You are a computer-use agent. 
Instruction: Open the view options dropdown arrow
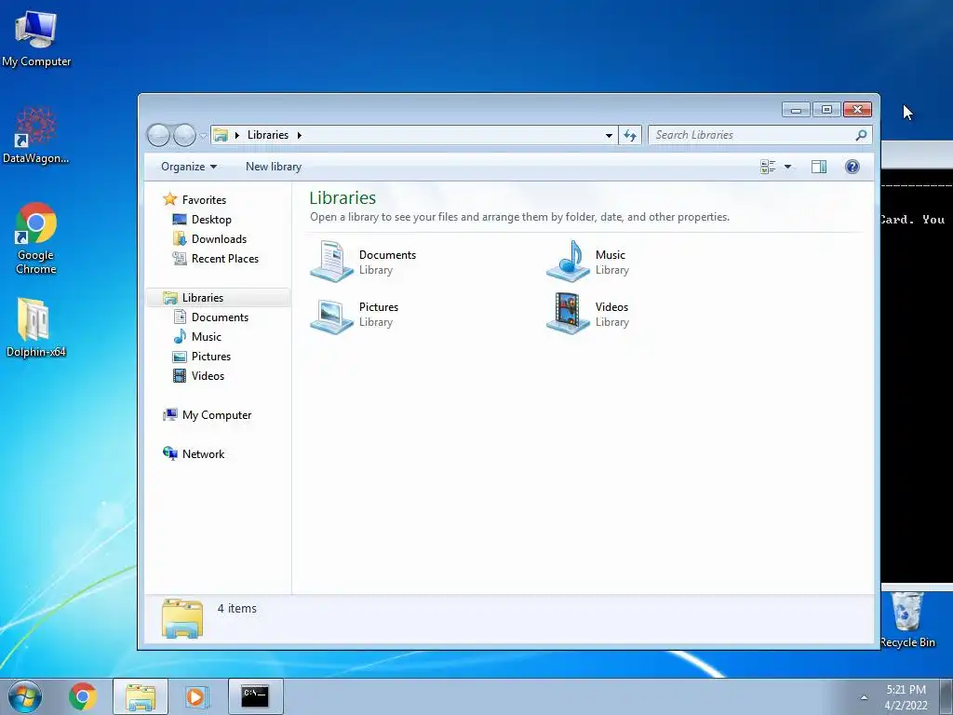coord(787,167)
